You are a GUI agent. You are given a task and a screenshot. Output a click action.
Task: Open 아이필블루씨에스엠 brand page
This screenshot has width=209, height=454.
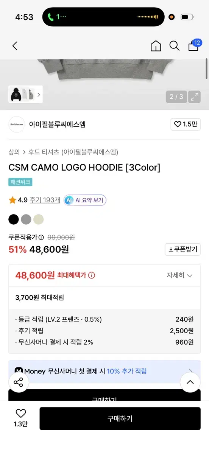(57, 124)
